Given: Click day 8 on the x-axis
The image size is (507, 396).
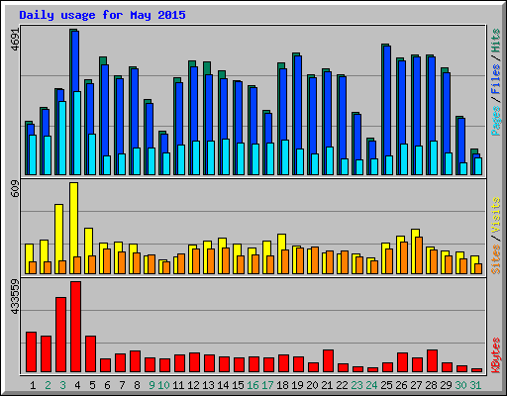Looking at the screenshot, I should click(137, 385).
